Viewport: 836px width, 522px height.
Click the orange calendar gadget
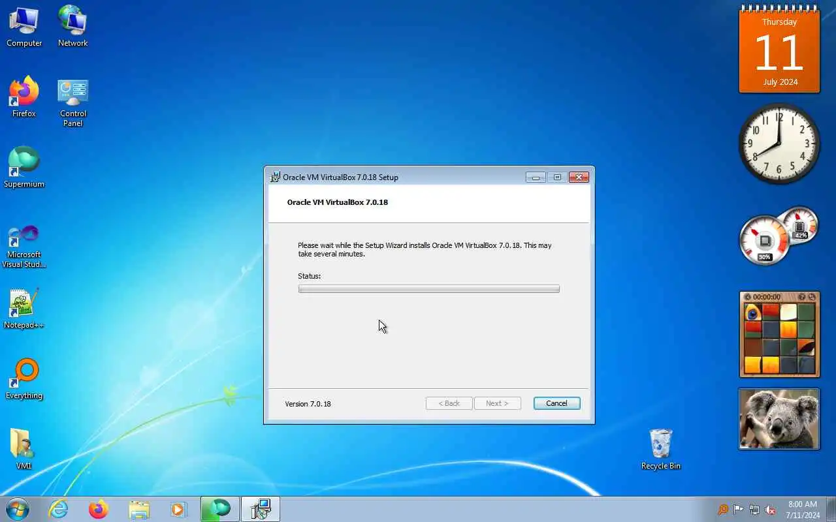(x=779, y=50)
